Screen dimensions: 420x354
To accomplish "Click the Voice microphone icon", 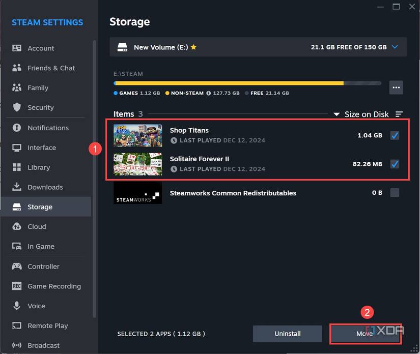I will tap(17, 306).
